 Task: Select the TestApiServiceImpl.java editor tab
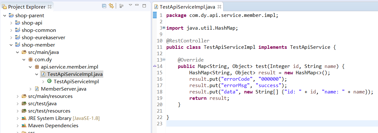(x=188, y=7)
